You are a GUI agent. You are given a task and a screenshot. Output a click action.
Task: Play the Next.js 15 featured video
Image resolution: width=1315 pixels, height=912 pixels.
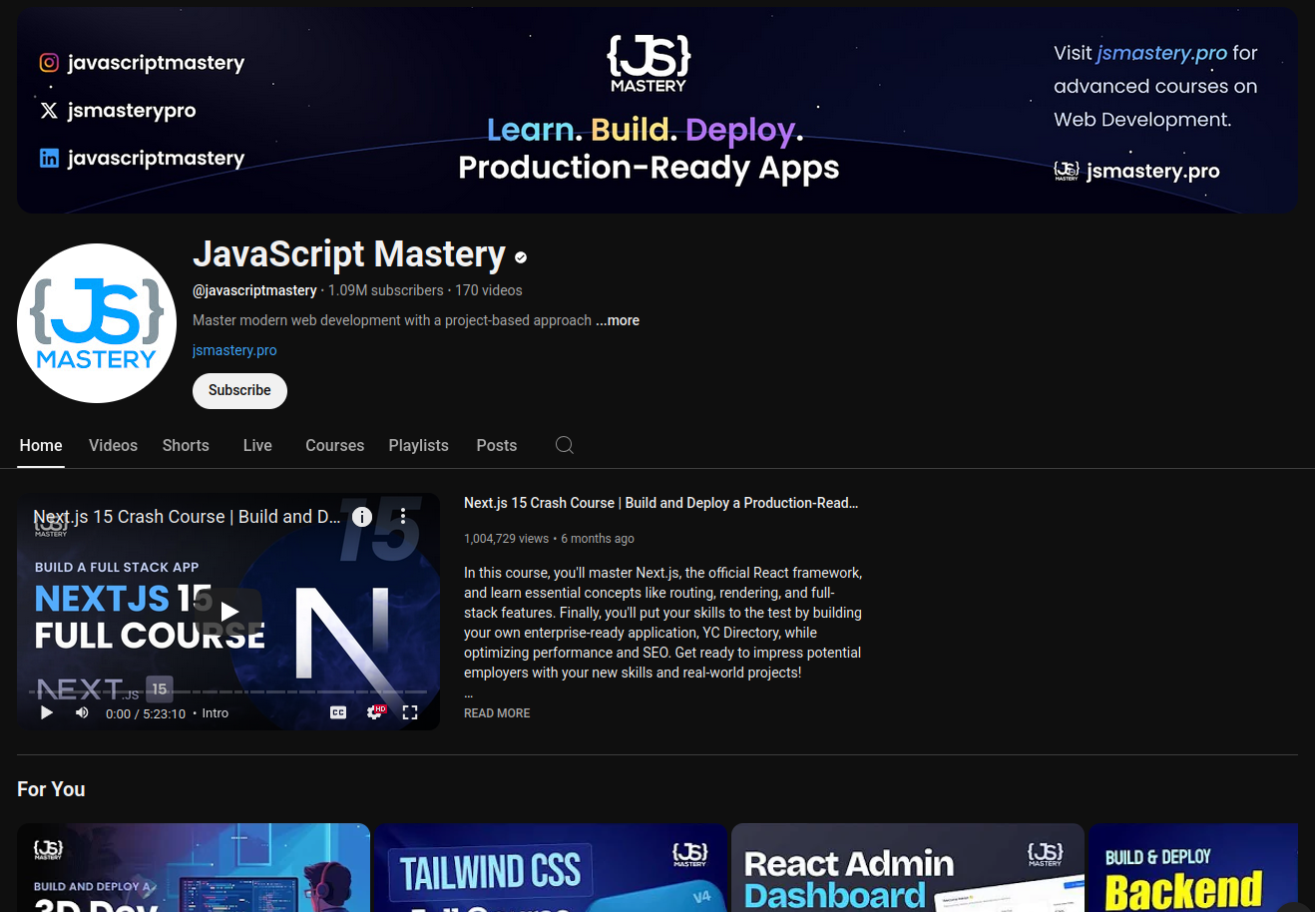(x=229, y=612)
